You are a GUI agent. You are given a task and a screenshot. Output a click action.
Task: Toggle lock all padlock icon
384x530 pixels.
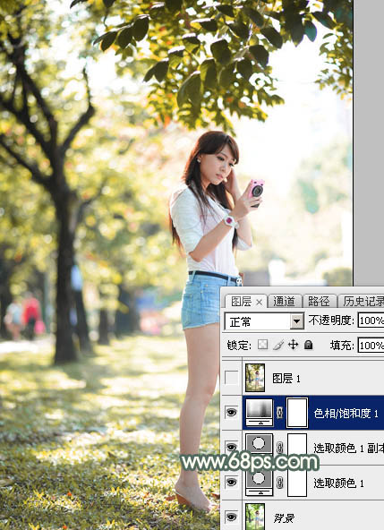click(x=308, y=345)
